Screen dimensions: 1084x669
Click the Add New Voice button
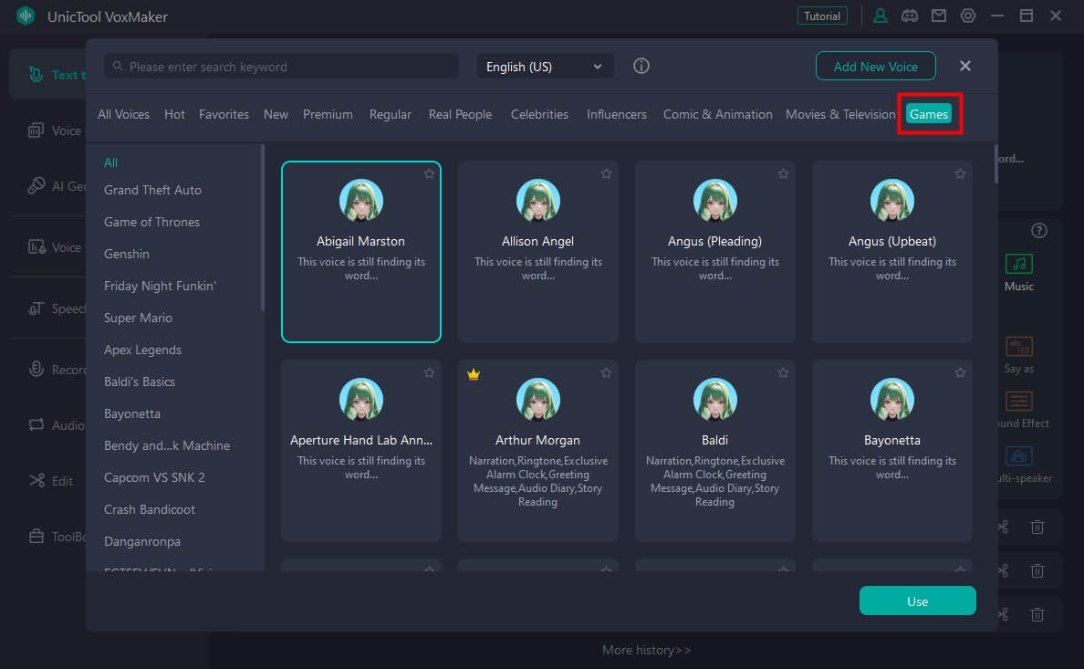[x=876, y=67]
